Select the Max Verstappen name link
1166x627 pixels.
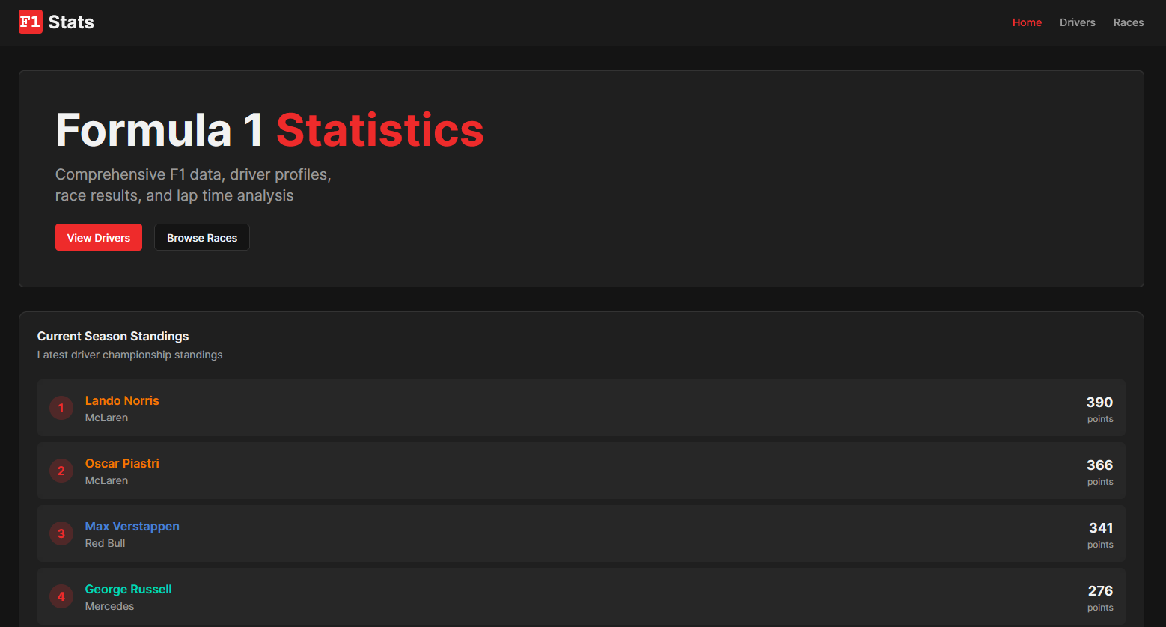point(132,526)
